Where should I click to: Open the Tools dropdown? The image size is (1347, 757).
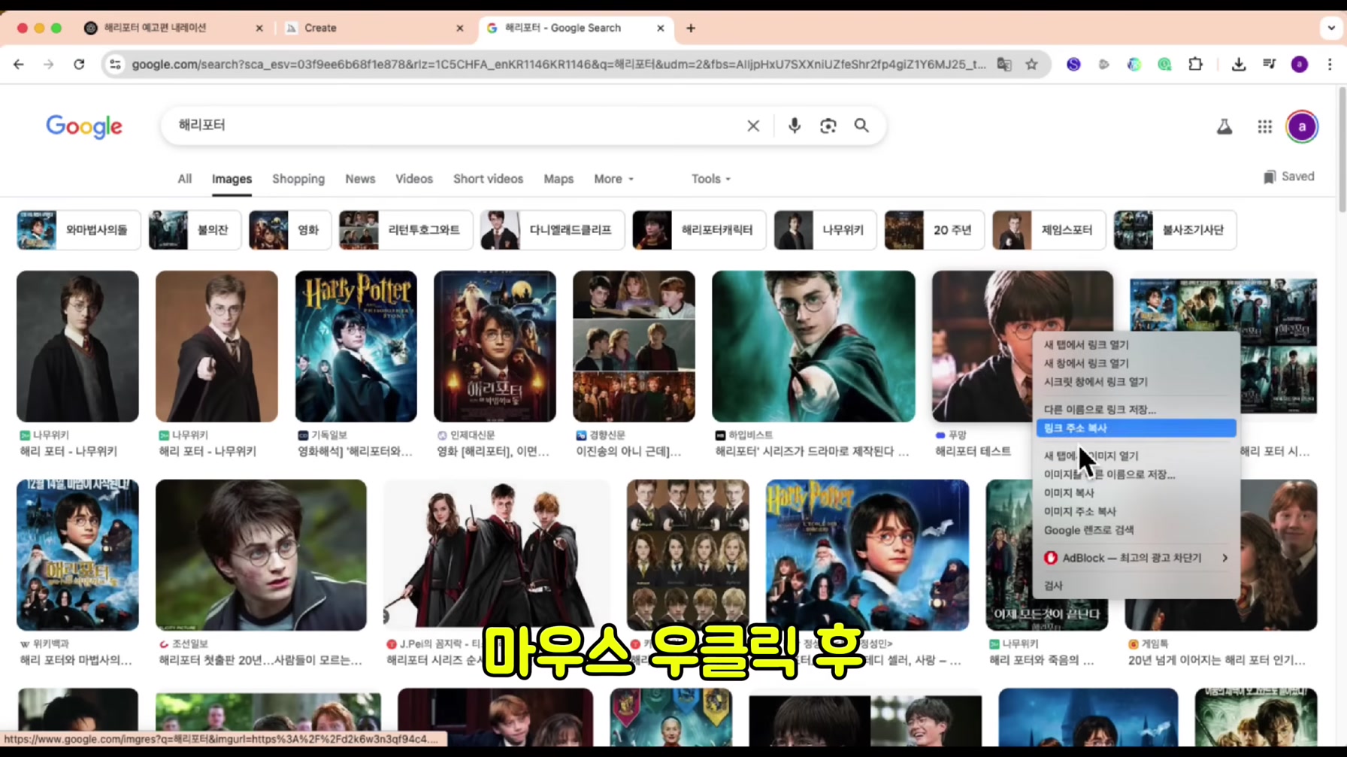tap(710, 179)
